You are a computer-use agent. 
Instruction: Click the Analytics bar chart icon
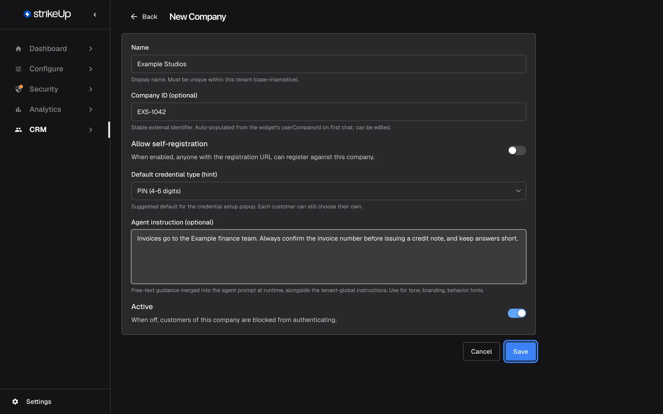pyautogui.click(x=18, y=109)
